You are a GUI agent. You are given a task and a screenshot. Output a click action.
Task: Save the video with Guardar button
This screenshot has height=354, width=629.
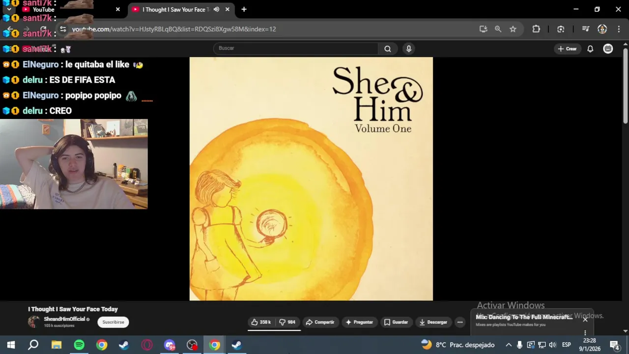[396, 322]
